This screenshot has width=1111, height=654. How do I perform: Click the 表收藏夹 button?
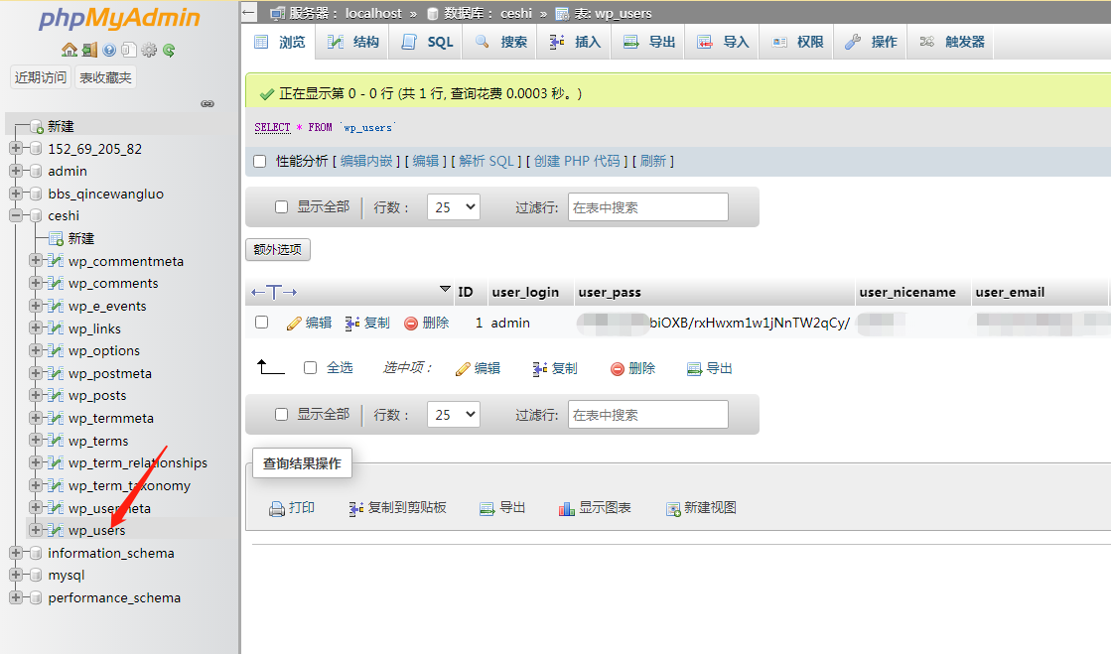pyautogui.click(x=105, y=77)
